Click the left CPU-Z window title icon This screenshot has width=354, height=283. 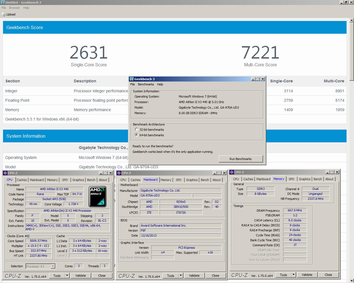(5, 173)
